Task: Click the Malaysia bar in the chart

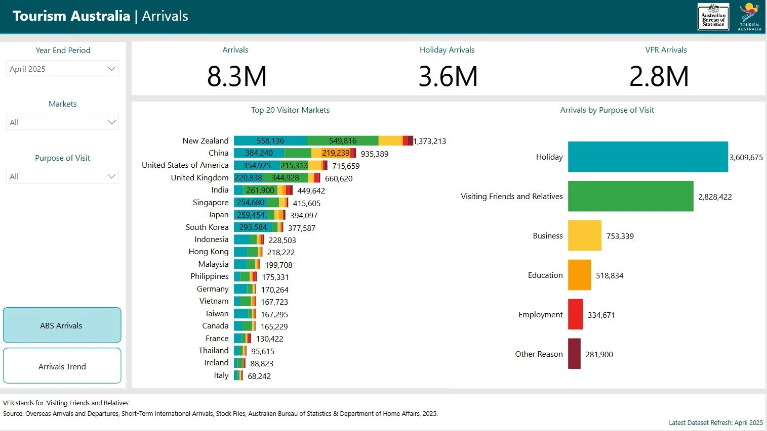Action: pos(247,264)
